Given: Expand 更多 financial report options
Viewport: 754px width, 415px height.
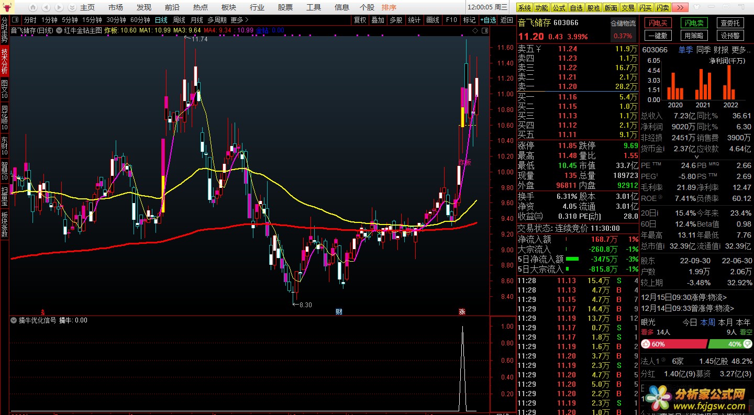Looking at the screenshot, I should coord(741,50).
